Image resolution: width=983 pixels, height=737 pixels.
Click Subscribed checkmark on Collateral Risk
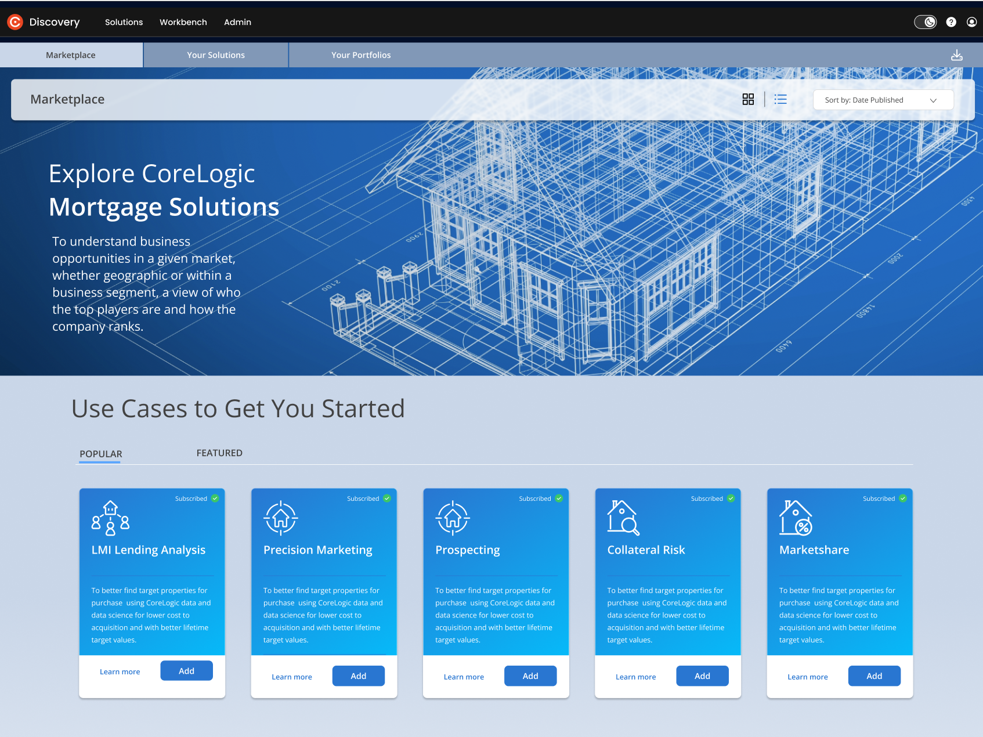click(x=731, y=498)
